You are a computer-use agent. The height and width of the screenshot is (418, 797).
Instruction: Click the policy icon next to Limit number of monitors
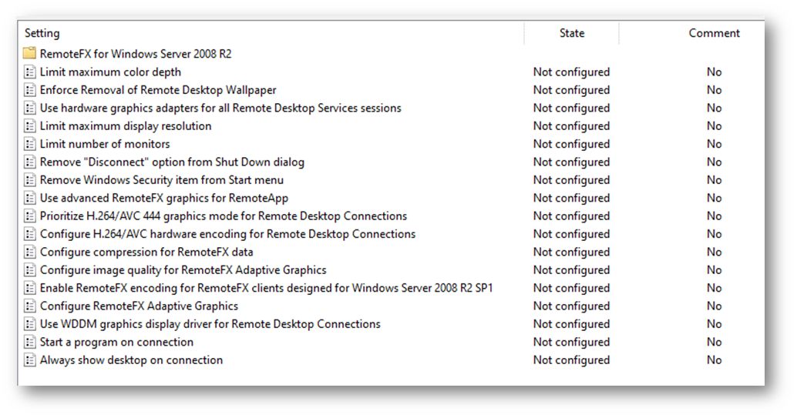click(x=30, y=144)
